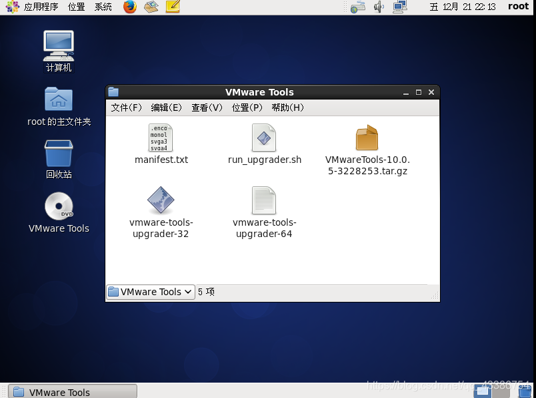The height and width of the screenshot is (398, 536).
Task: Click the VMware Tools window title text
Action: pos(259,92)
